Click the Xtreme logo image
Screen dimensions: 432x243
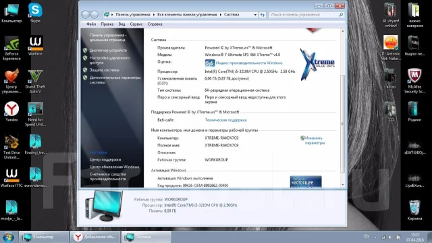pos(317,65)
